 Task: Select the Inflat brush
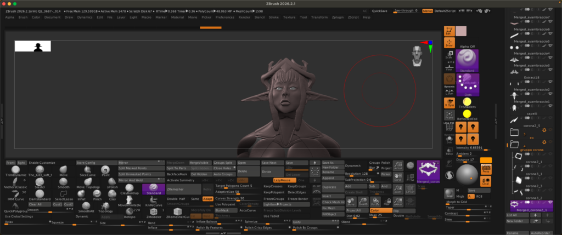pyautogui.click(x=81, y=196)
